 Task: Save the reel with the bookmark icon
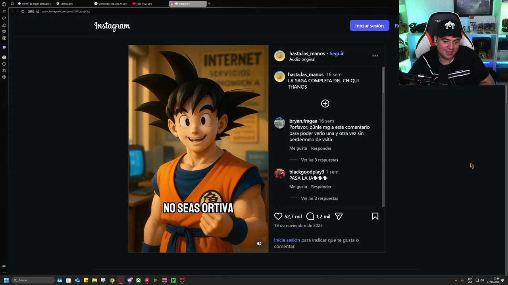coord(375,216)
